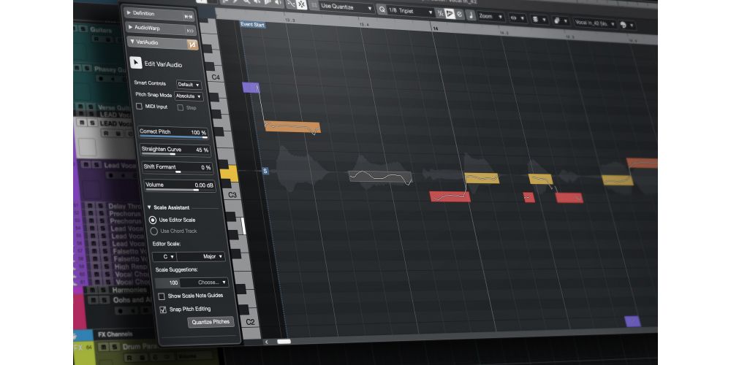Click the eye visibility icon in toolbar
Viewport: 731px width, 365px height.
point(515,18)
